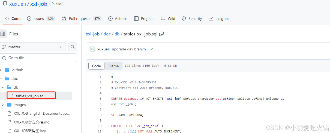Click the 1.2k issues counter
Viewport: 330px width, 133px height.
(x=50, y=19)
